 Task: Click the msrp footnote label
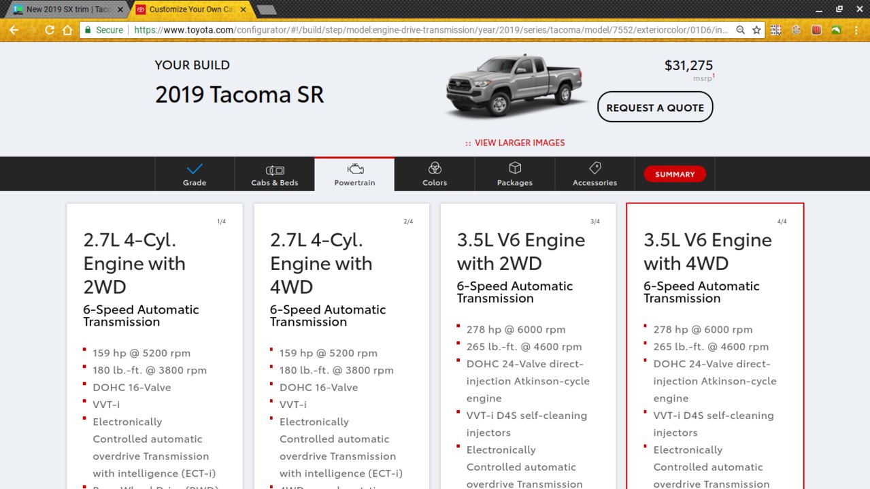tap(703, 78)
